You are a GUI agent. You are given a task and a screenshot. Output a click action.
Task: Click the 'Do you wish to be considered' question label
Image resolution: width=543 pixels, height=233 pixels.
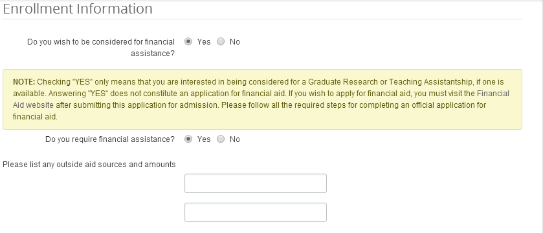(101, 48)
